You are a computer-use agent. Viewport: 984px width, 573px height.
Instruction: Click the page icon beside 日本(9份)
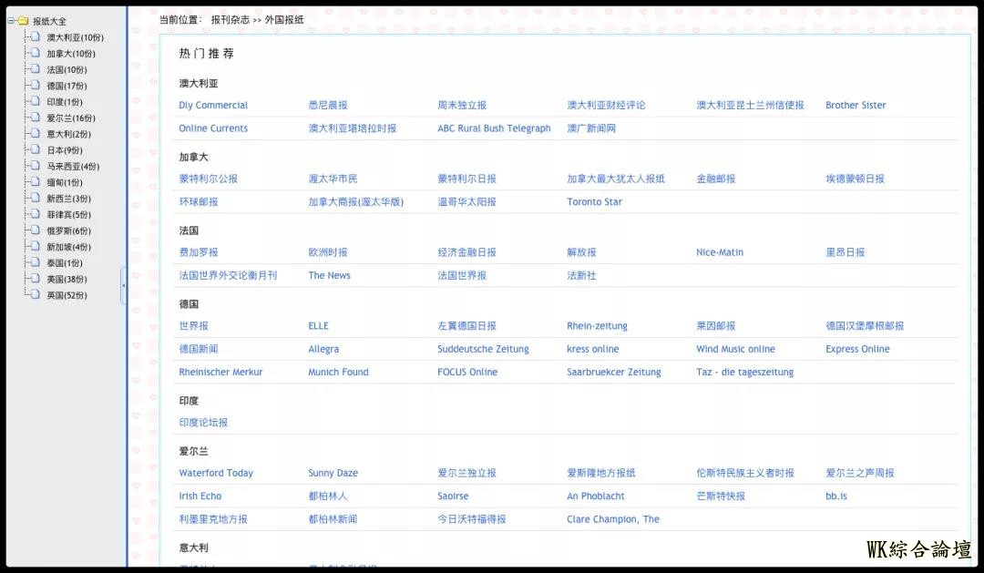click(35, 150)
